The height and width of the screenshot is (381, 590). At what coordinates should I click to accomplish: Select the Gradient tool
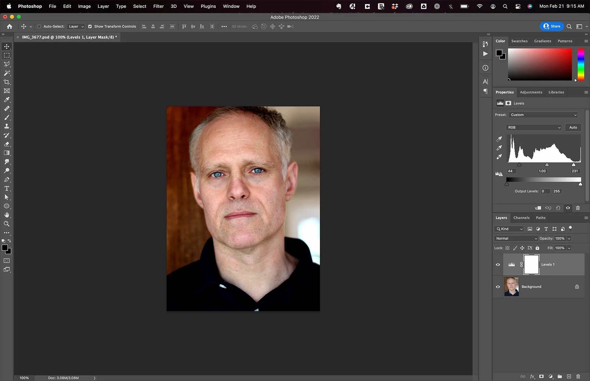[7, 153]
